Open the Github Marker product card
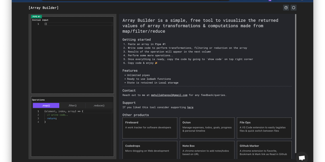 click(x=264, y=150)
